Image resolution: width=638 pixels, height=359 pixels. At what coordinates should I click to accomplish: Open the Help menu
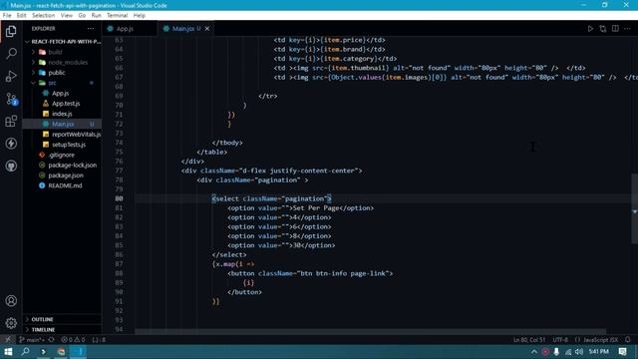[x=140, y=16]
